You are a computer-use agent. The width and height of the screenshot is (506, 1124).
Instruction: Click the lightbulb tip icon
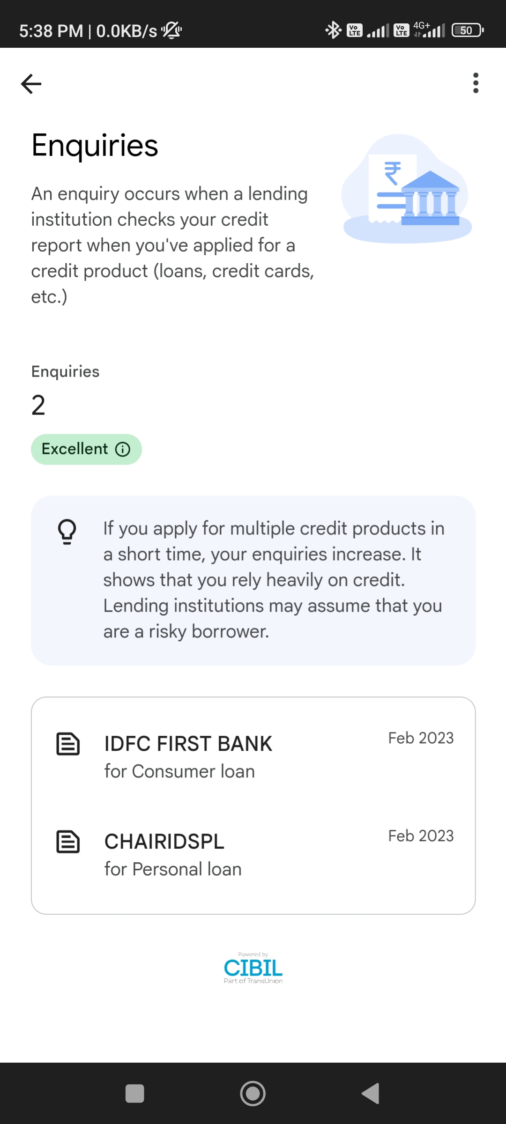[x=67, y=532]
